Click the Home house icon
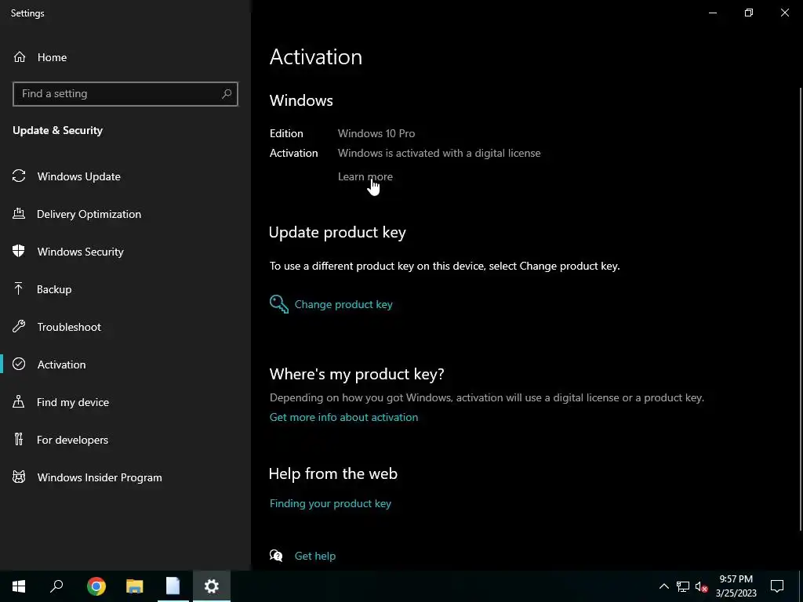803x602 pixels. point(20,56)
